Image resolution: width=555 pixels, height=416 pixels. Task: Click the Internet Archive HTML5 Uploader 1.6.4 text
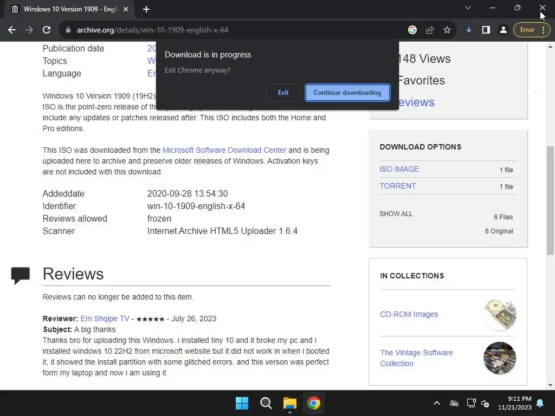(x=222, y=231)
